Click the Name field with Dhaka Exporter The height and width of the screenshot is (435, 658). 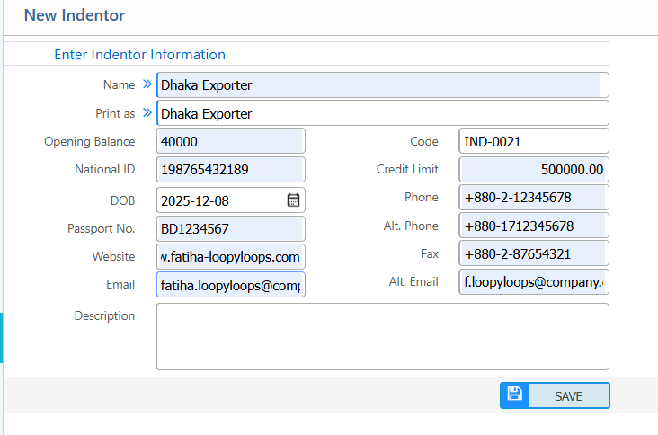point(379,85)
